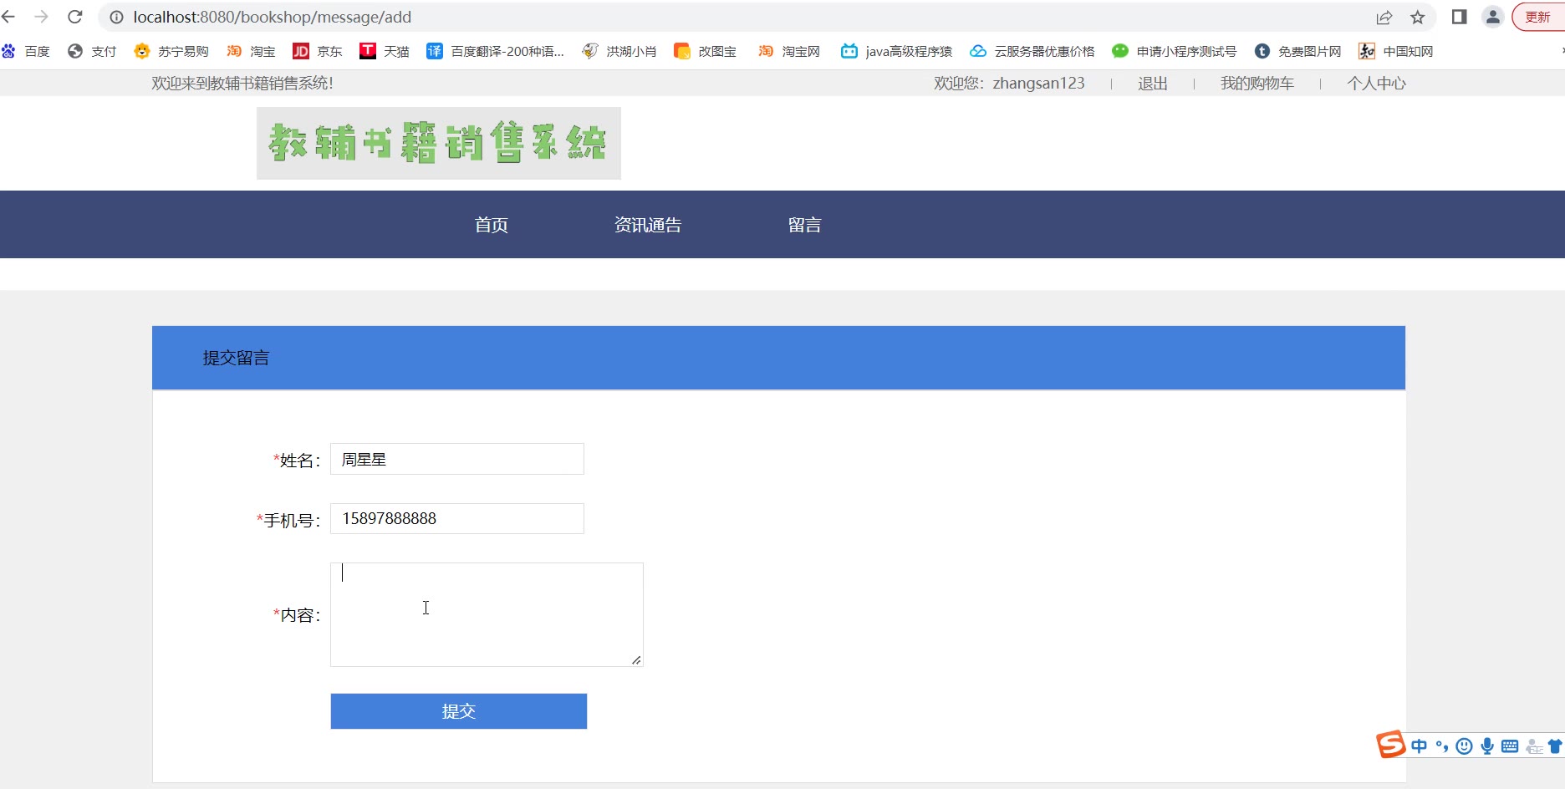Focus the 内容 content textarea

point(487,614)
